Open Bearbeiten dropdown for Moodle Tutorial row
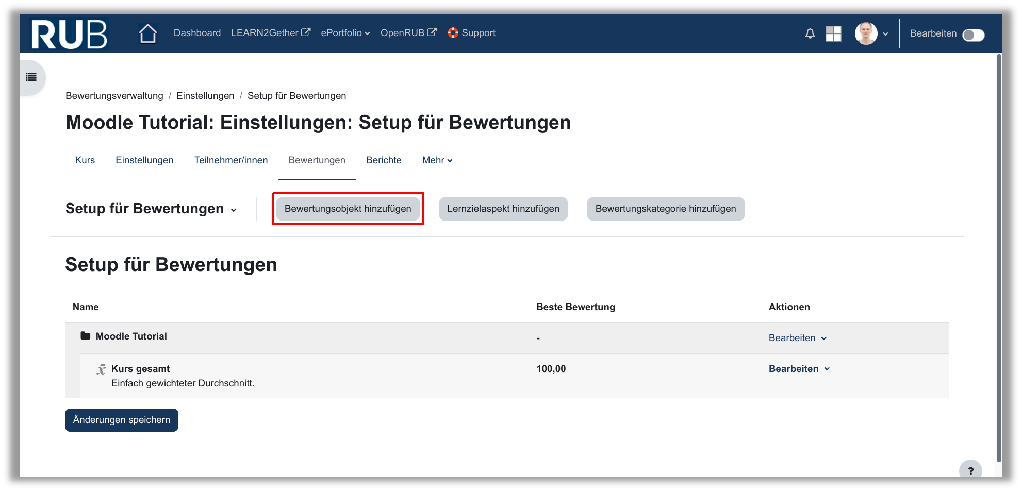This screenshot has width=1022, height=491. point(797,338)
